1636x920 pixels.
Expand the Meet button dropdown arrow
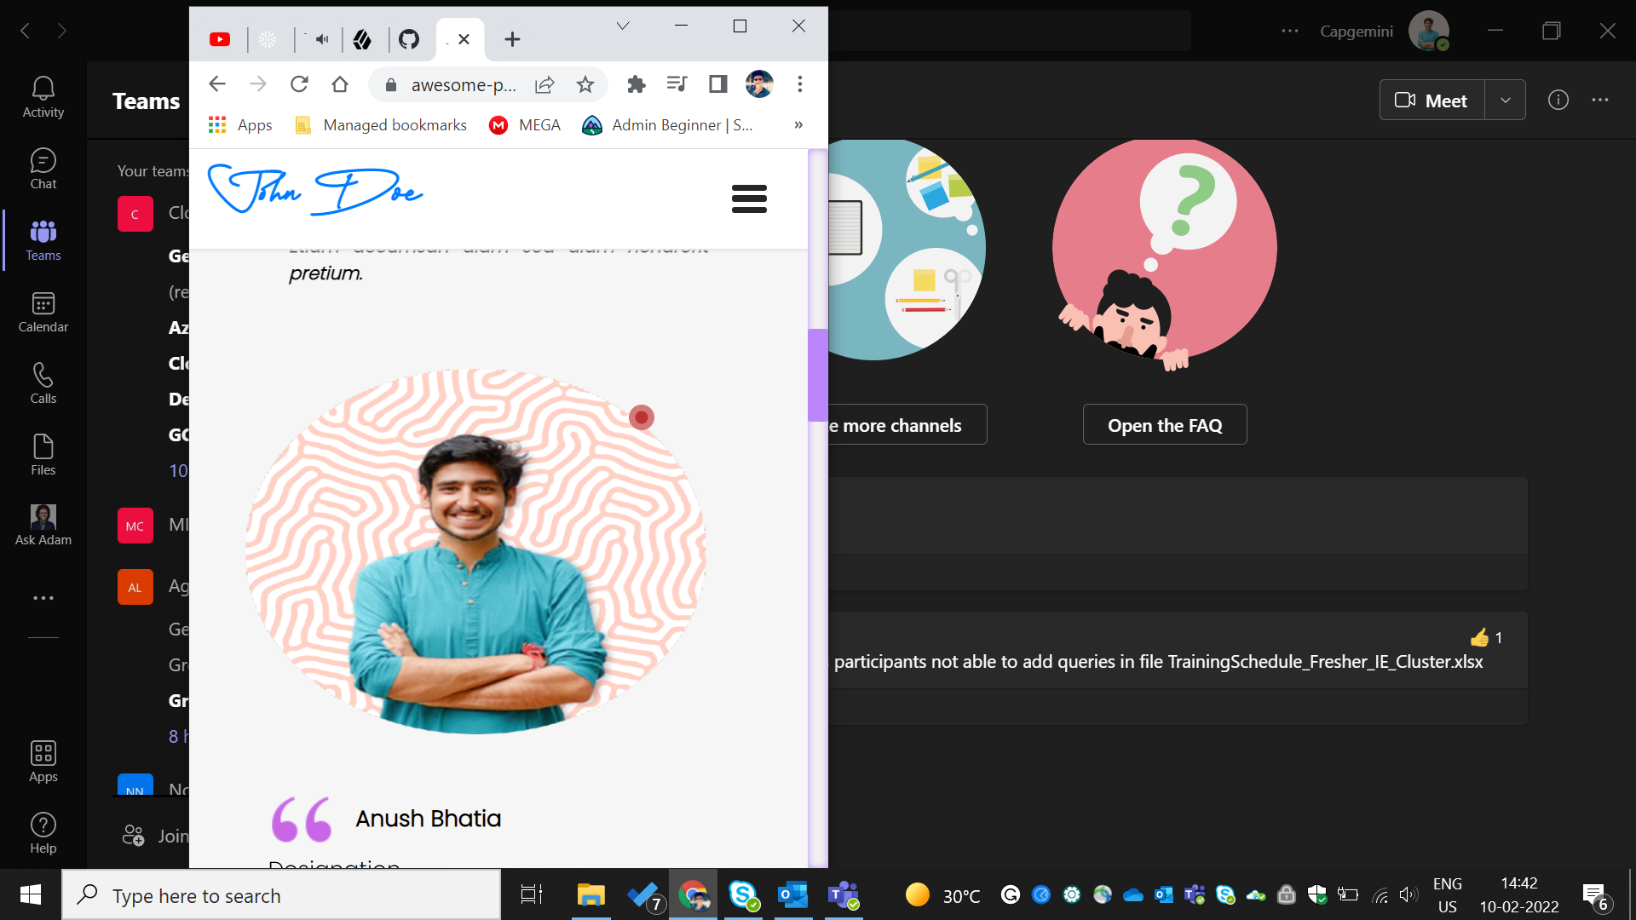(x=1506, y=100)
